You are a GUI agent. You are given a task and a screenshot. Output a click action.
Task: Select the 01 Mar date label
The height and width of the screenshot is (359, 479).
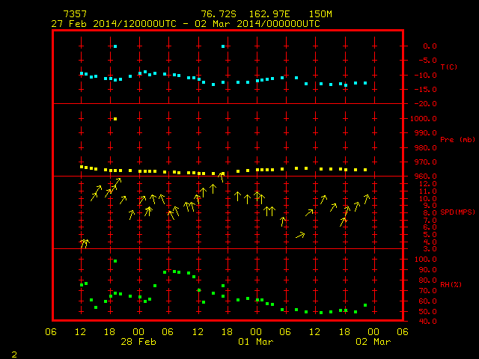(256, 342)
